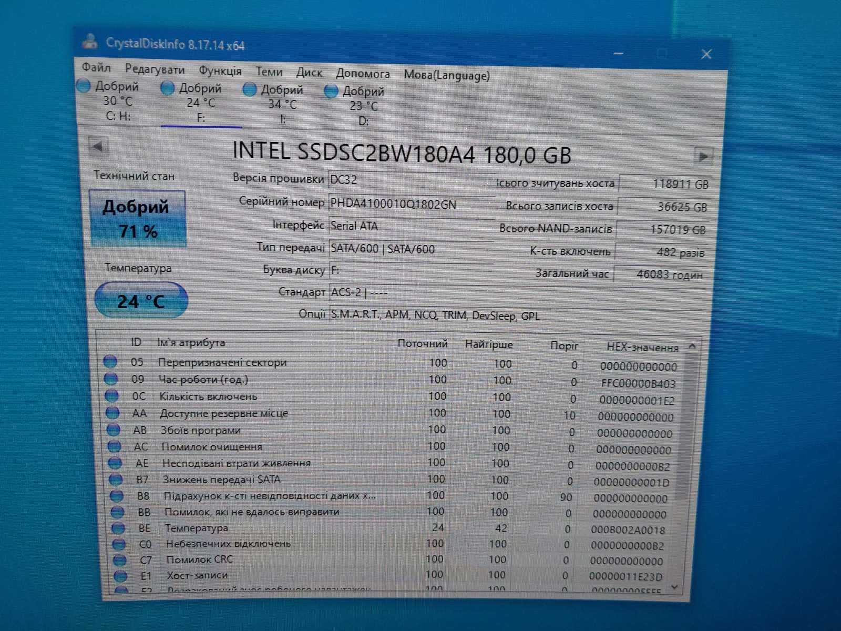The width and height of the screenshot is (841, 631).
Task: Open the Допомога menu
Action: pyautogui.click(x=363, y=74)
